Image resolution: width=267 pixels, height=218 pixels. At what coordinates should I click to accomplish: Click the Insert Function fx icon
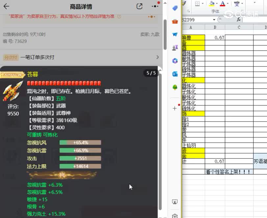click(x=239, y=19)
